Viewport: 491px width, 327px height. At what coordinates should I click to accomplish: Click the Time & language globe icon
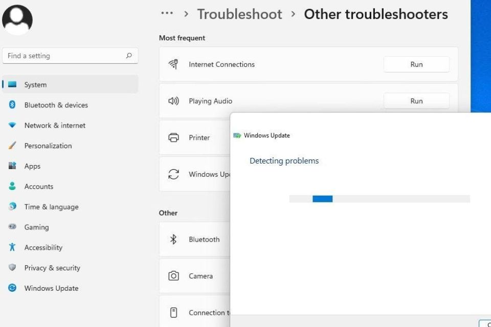click(x=12, y=206)
